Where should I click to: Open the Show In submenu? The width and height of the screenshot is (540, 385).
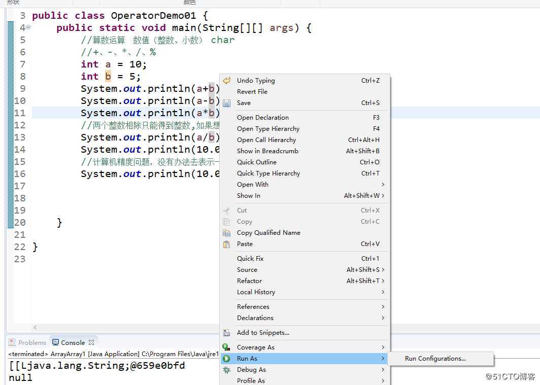[x=305, y=196]
